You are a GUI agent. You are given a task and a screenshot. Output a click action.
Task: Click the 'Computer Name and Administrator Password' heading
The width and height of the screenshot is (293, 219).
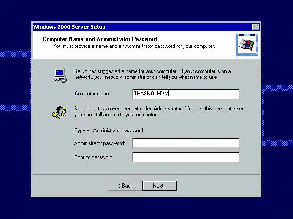(x=100, y=39)
